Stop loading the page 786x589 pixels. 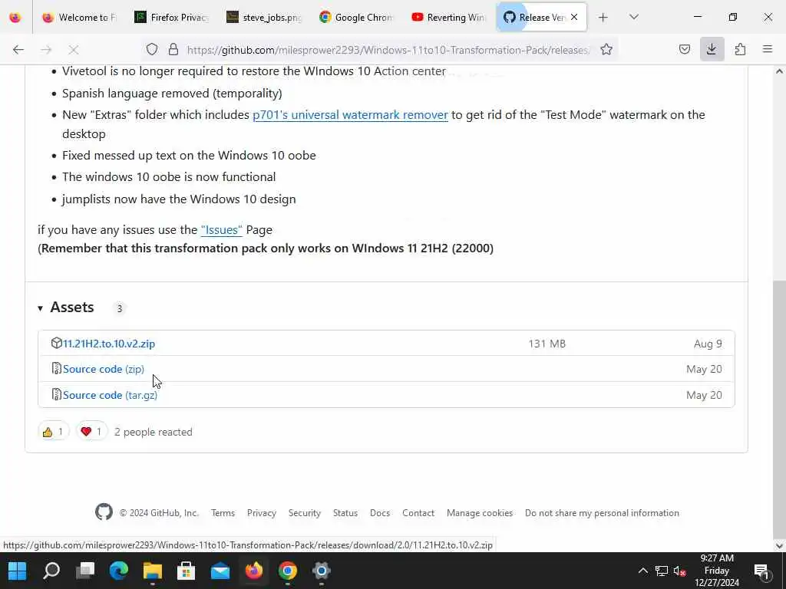74,50
